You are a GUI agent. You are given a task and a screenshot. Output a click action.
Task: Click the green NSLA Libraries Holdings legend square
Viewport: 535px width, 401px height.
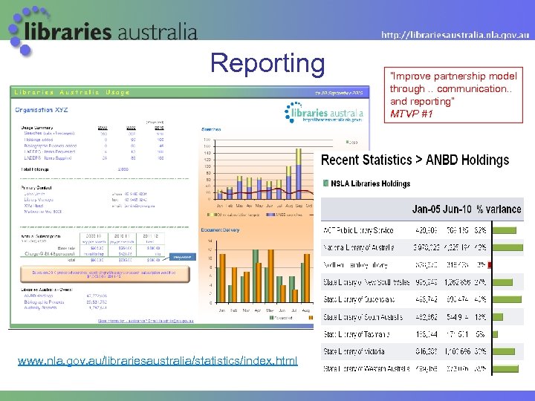point(325,183)
